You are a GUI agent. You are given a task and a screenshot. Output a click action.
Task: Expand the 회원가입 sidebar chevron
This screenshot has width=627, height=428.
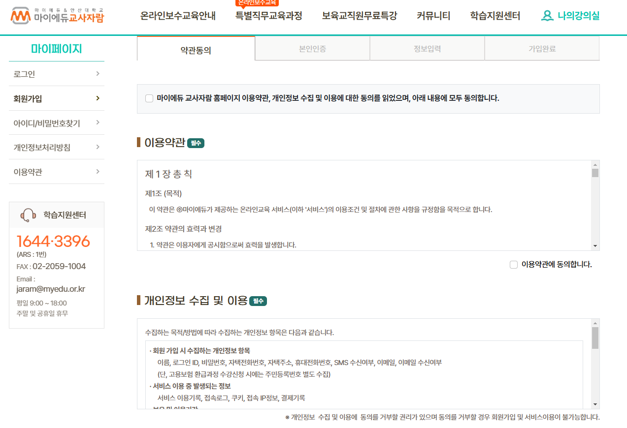tap(98, 98)
